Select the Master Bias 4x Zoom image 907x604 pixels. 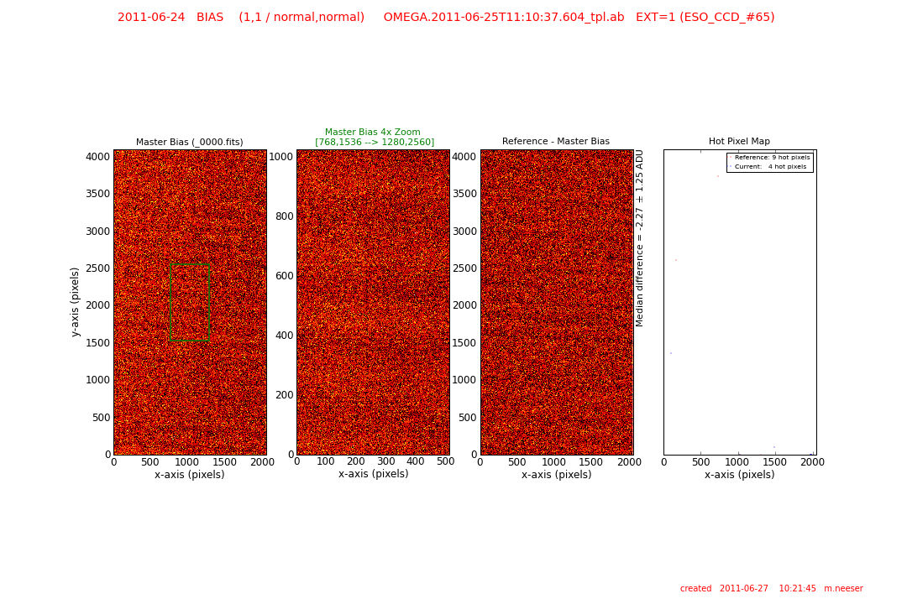[373, 302]
